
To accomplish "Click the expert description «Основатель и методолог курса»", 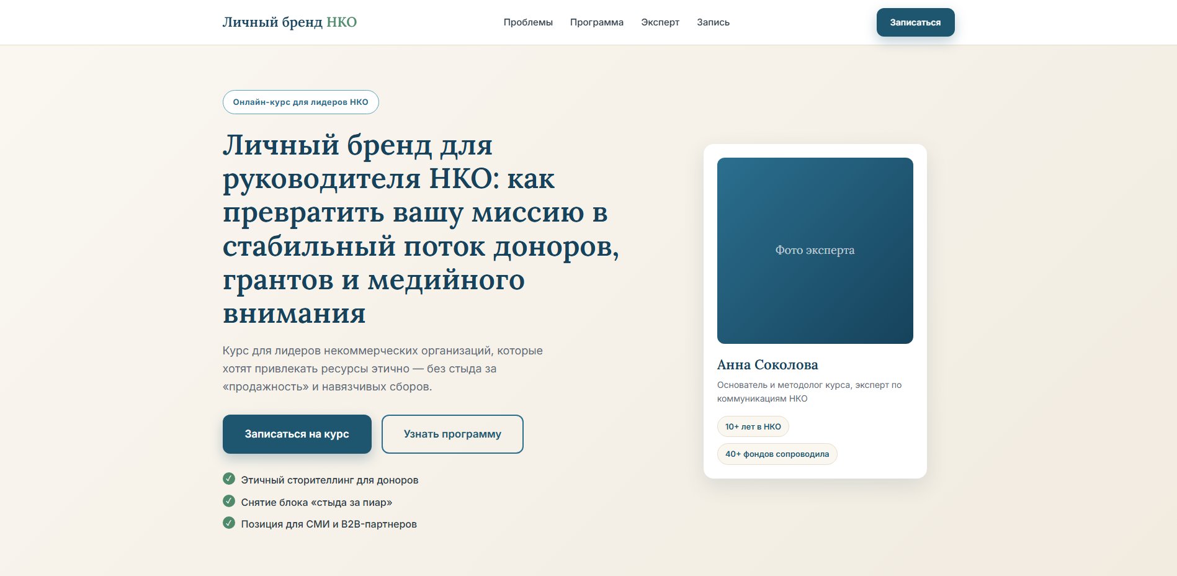I will tap(809, 392).
